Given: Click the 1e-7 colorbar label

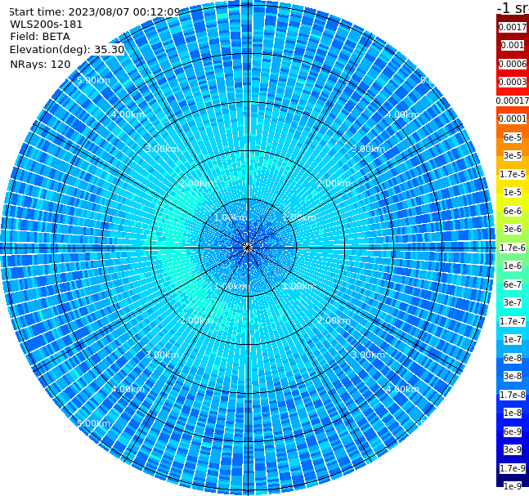Looking at the screenshot, I should point(513,339).
